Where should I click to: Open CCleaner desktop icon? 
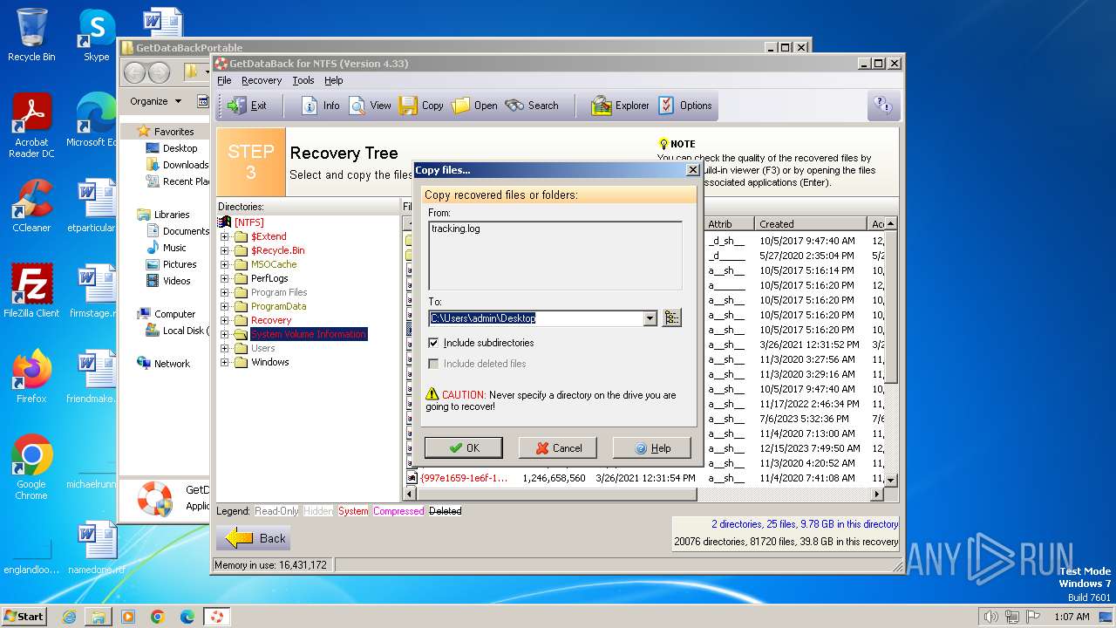point(31,205)
